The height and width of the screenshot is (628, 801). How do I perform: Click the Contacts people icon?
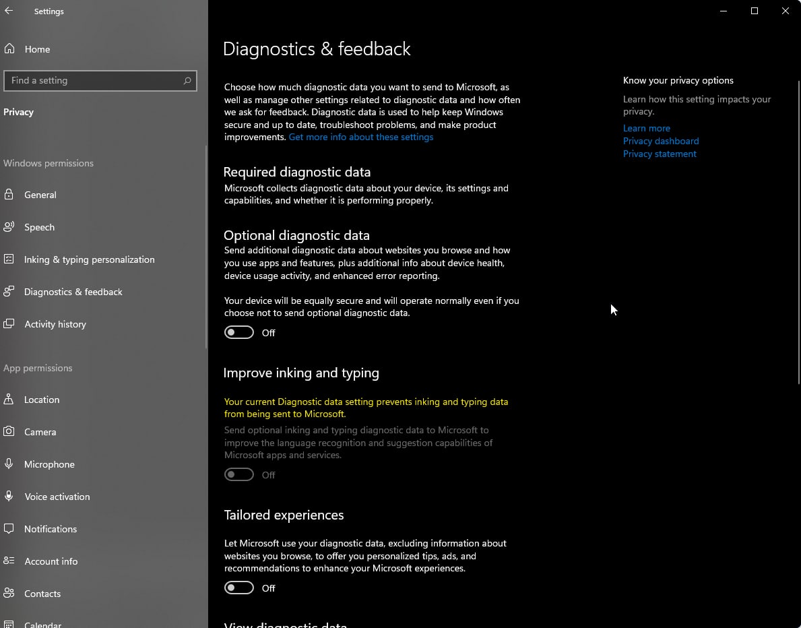9,593
